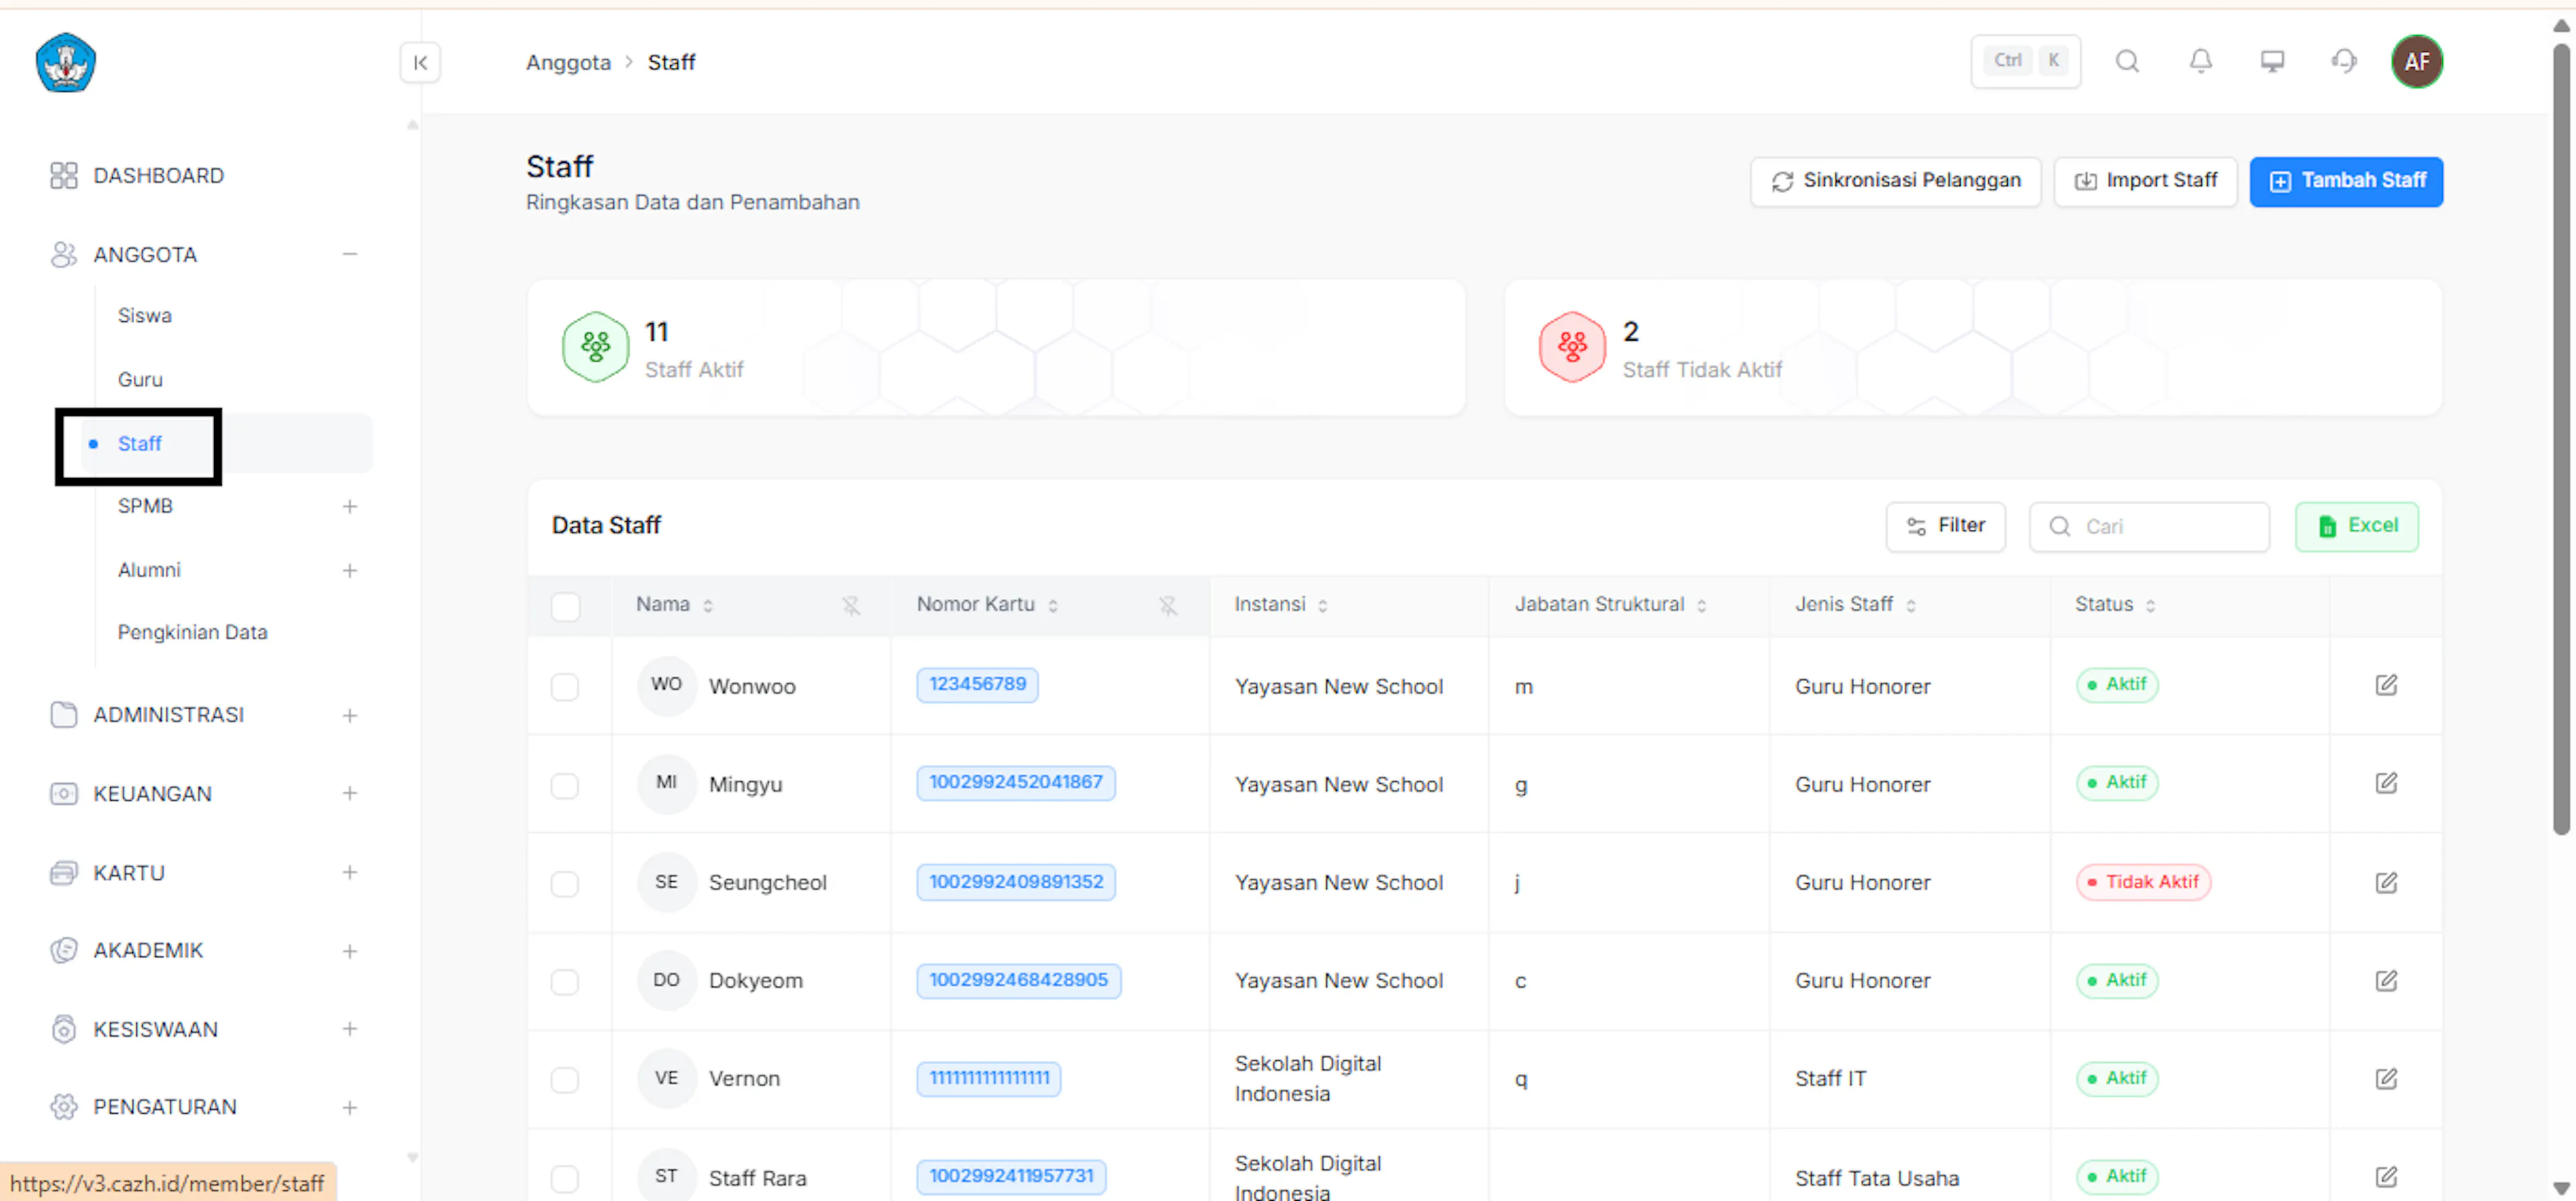Open the Dashboard menu item
Viewport: 2576px width, 1201px height.
158,176
